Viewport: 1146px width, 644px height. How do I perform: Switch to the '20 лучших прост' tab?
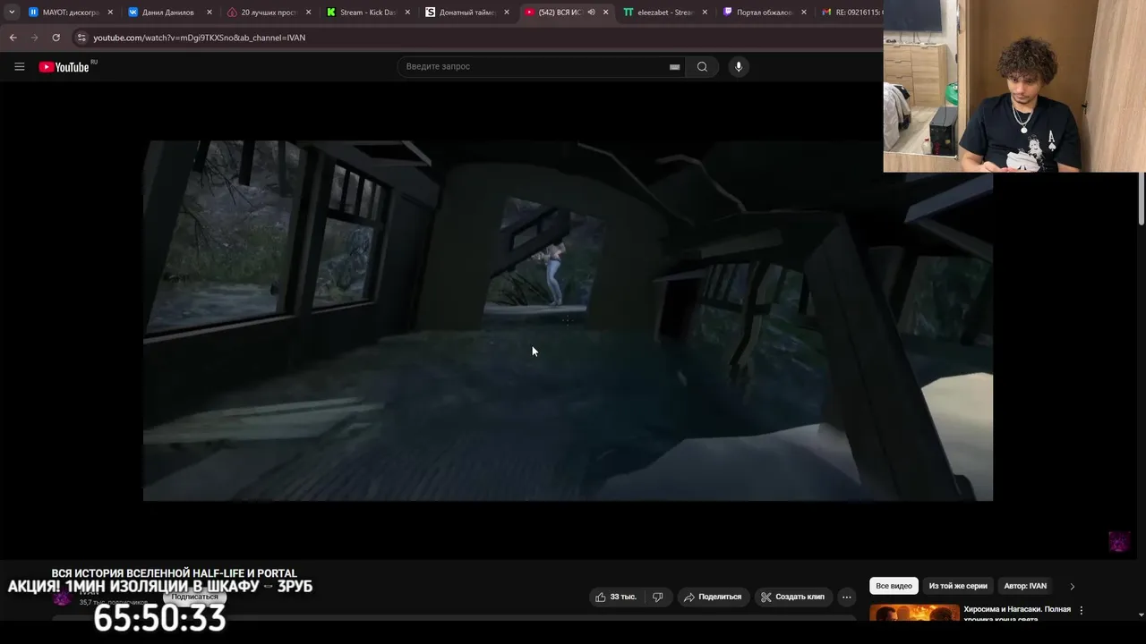[268, 13]
